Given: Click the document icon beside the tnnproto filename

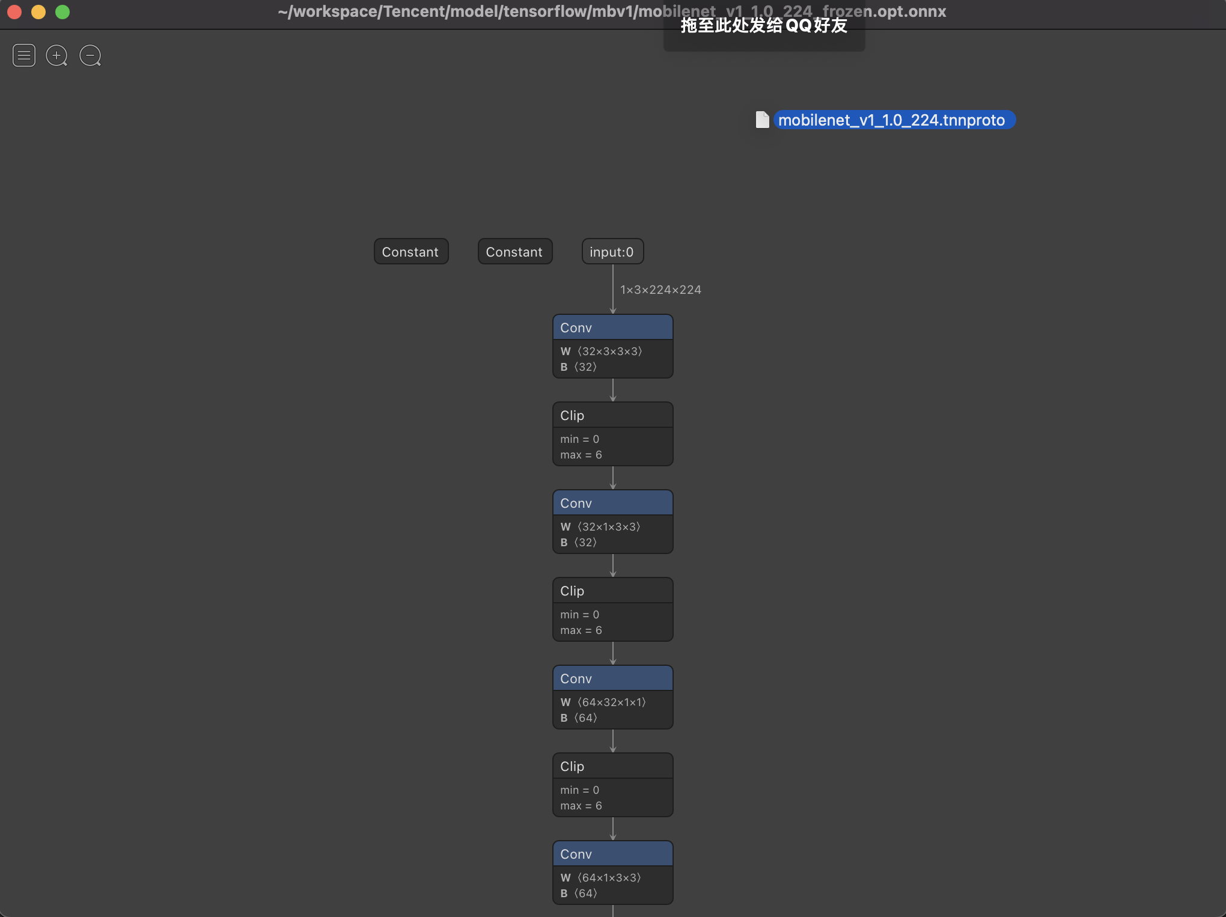Looking at the screenshot, I should (762, 120).
